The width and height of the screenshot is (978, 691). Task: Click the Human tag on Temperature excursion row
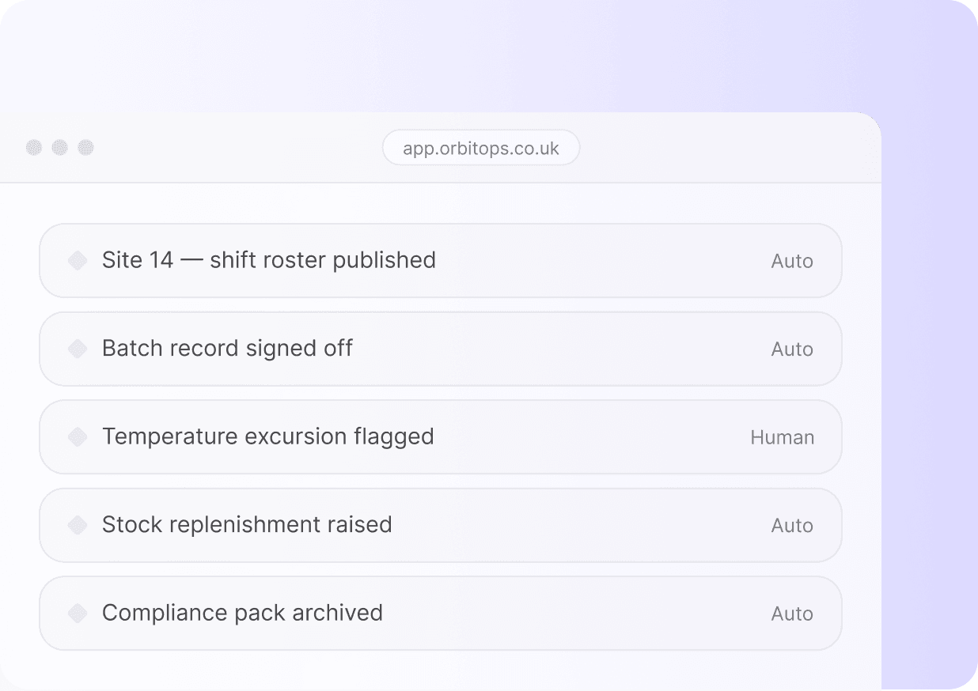[782, 437]
